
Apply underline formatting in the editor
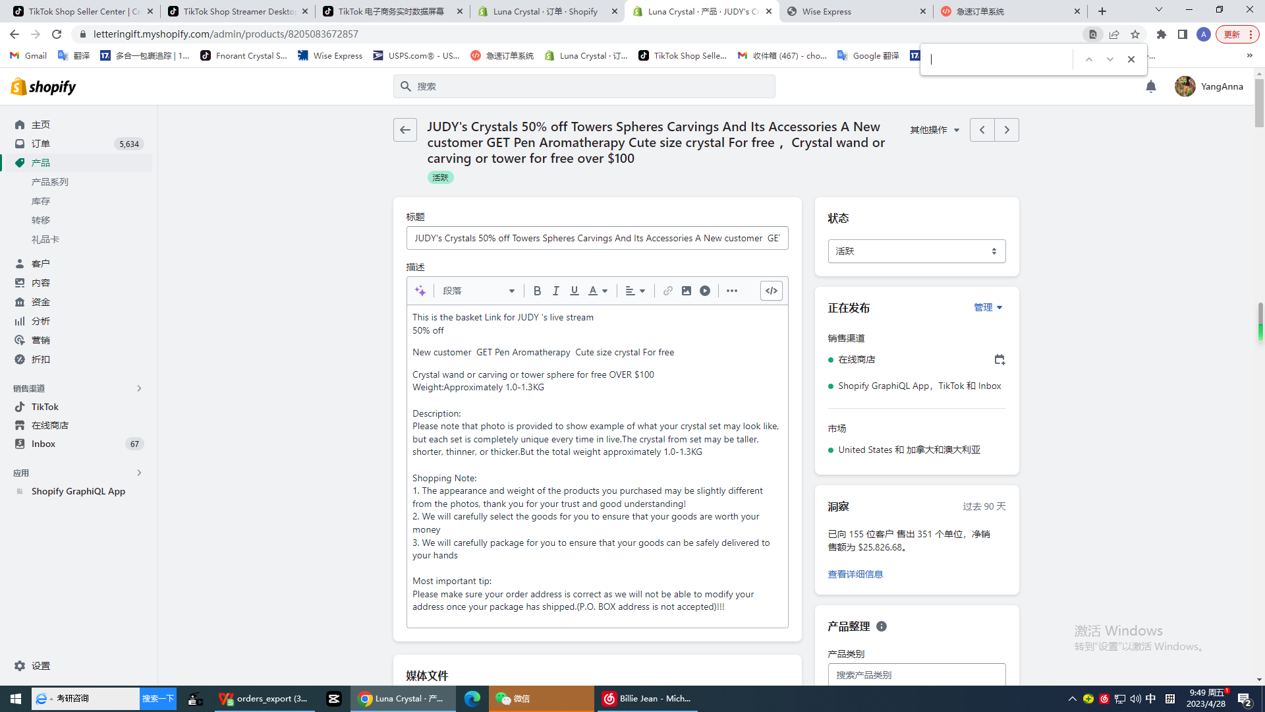point(574,291)
